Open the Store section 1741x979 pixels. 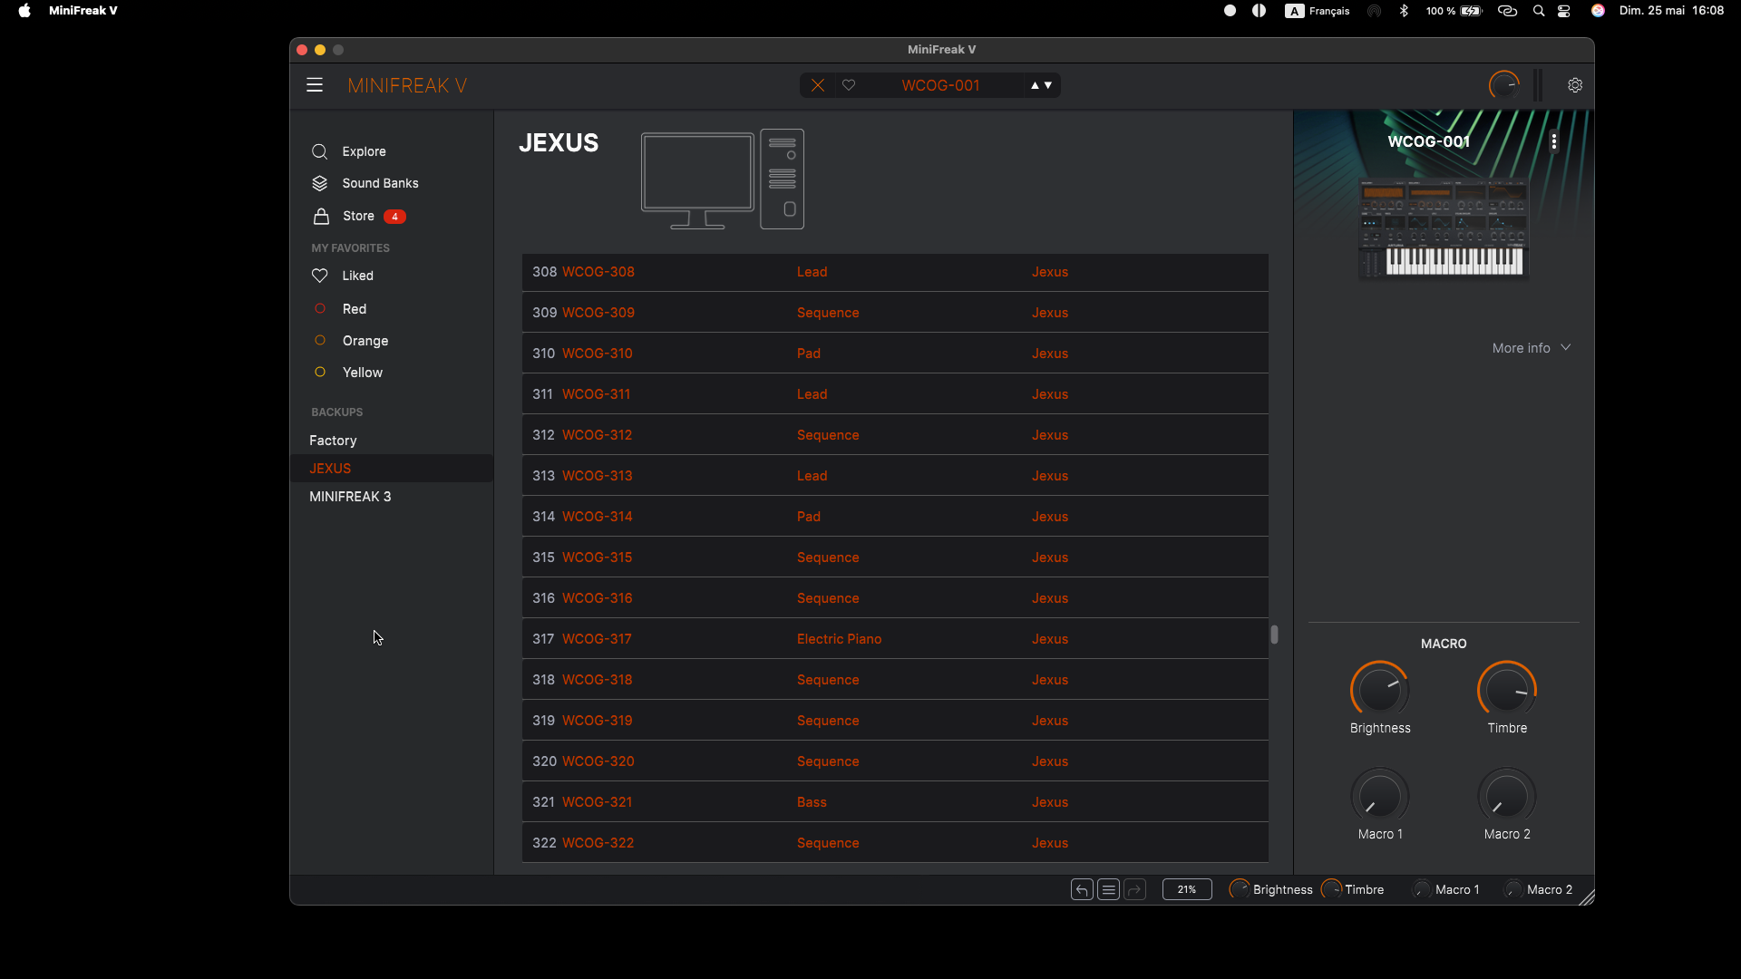(358, 216)
